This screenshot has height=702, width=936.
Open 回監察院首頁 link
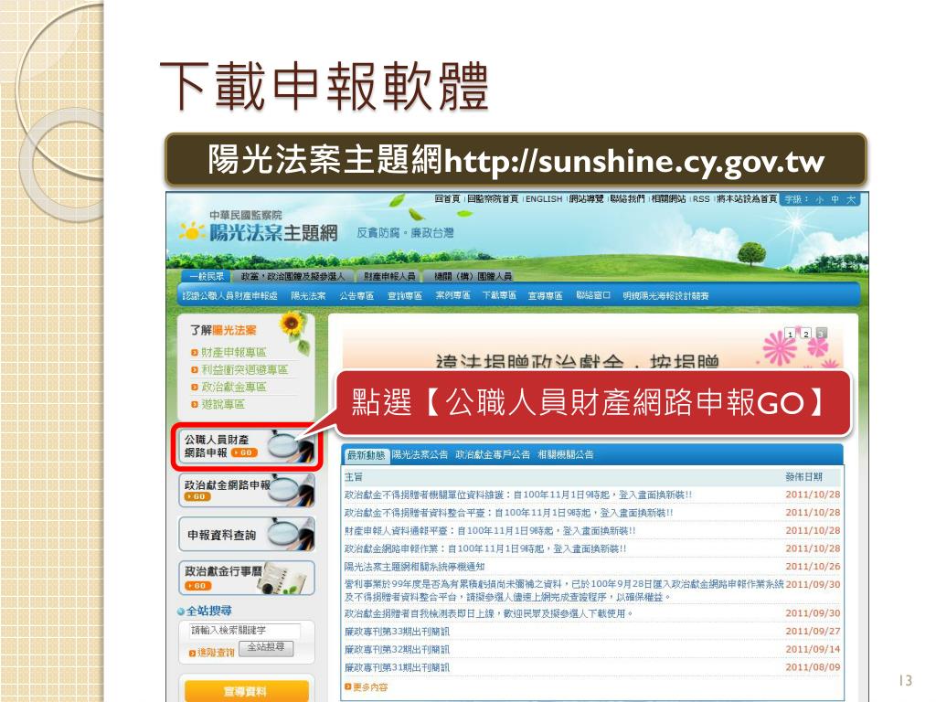[493, 198]
